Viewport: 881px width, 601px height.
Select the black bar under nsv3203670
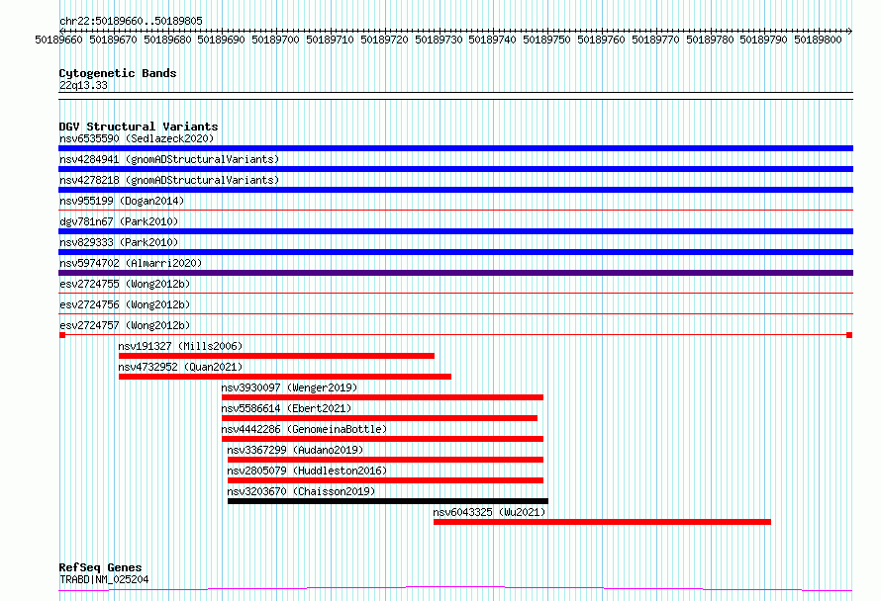coord(388,501)
